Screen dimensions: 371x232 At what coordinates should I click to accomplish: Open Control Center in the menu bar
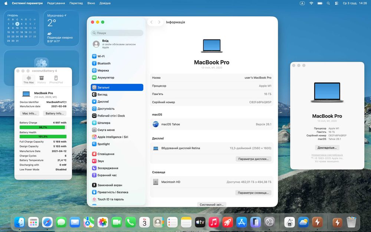pos(336,3)
